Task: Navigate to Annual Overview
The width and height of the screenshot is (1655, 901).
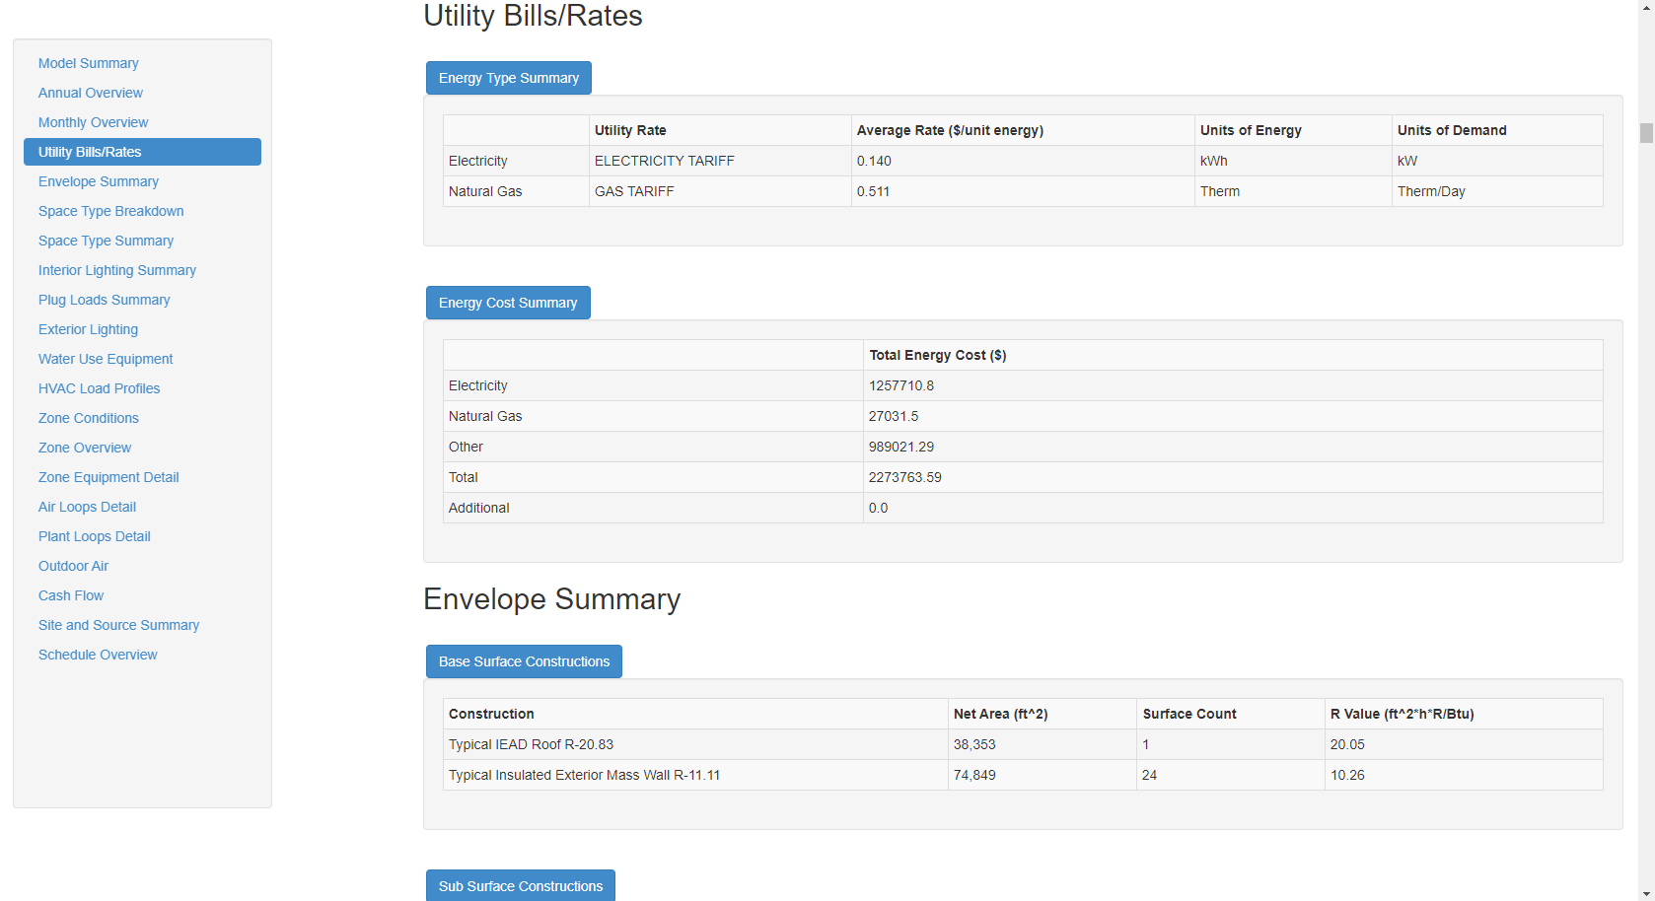Action: point(90,92)
